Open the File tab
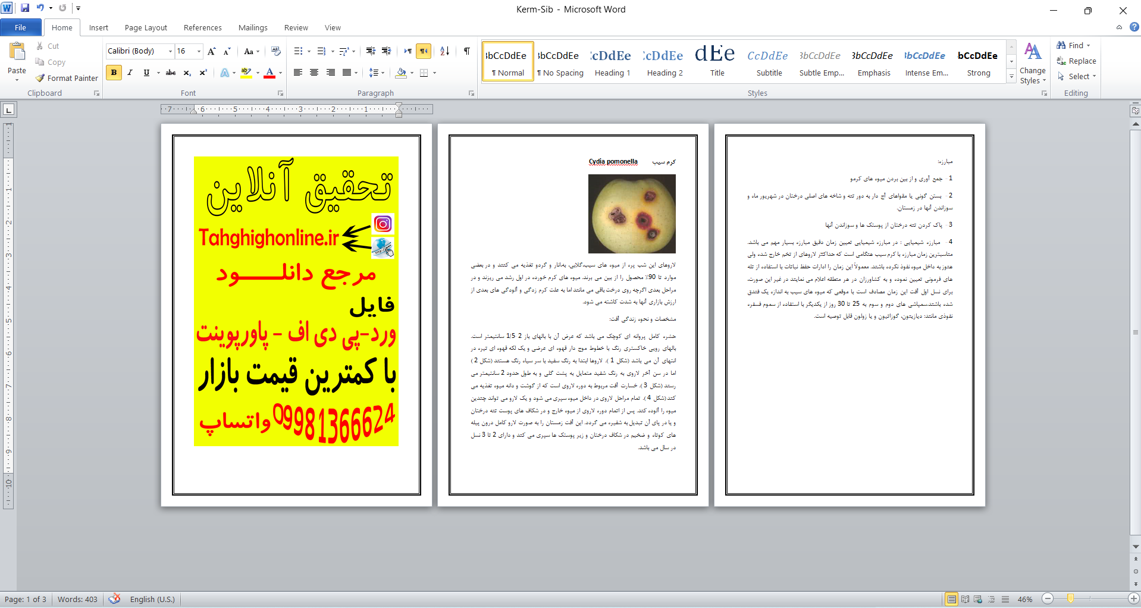 21,27
